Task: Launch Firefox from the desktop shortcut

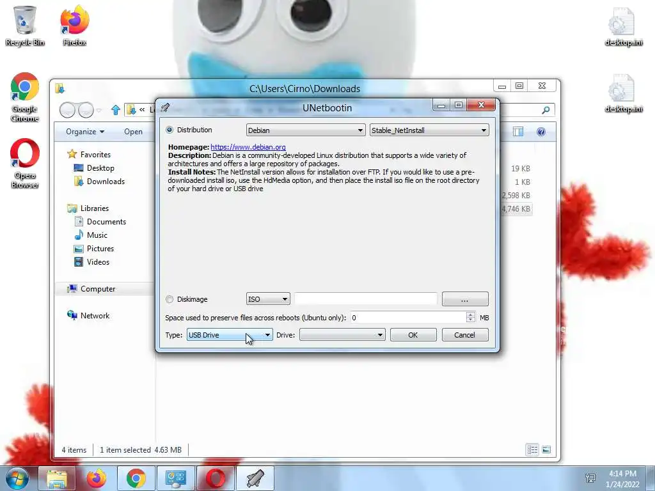Action: 74,26
